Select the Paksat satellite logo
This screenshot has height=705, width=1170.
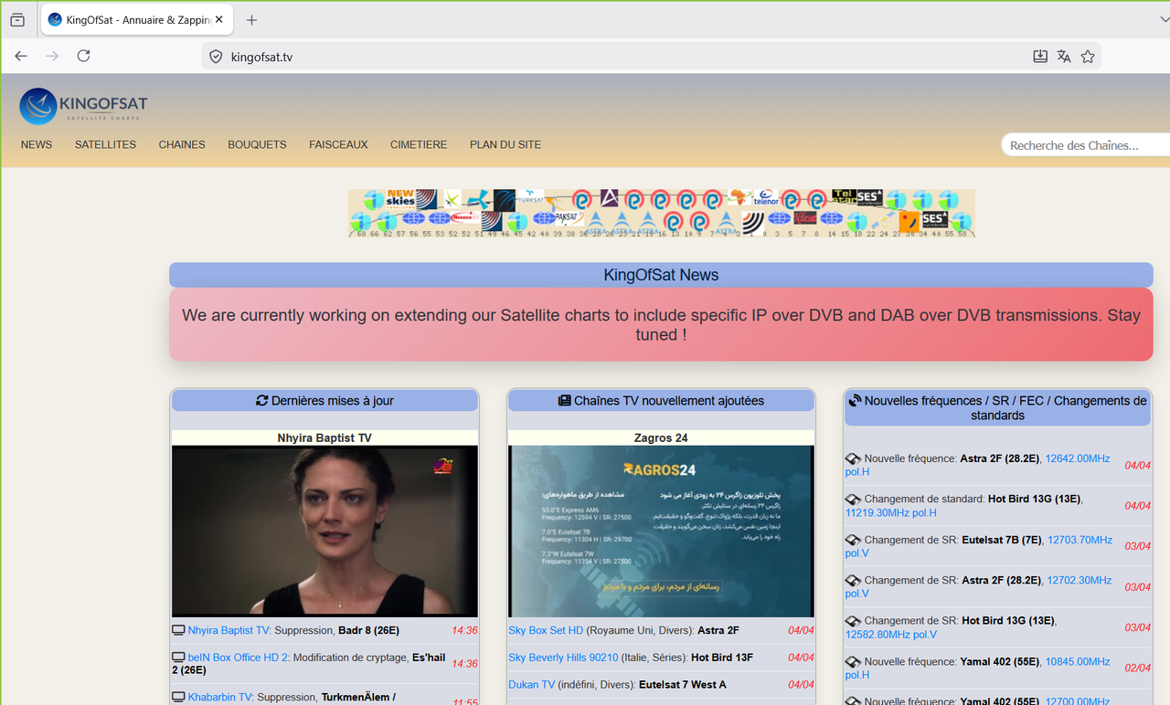coord(570,219)
